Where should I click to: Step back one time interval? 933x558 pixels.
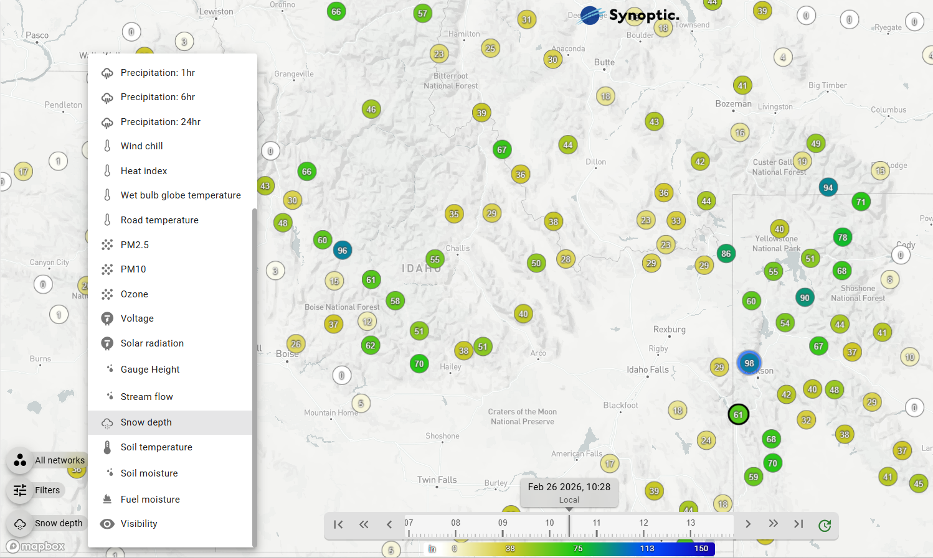tap(389, 524)
